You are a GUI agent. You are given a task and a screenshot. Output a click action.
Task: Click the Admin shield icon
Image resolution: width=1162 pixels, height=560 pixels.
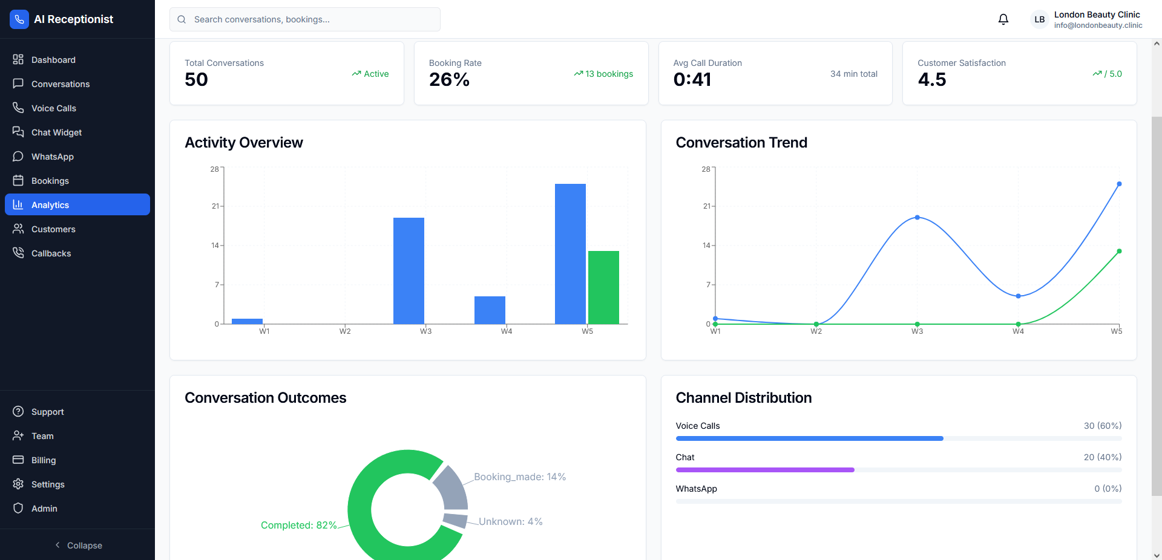pyautogui.click(x=19, y=508)
